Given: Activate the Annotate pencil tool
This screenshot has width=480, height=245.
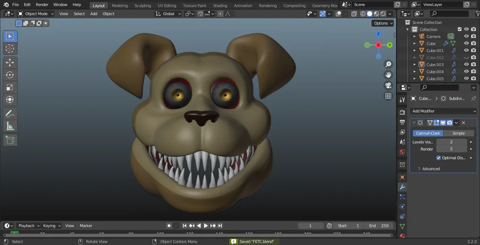Looking at the screenshot, I should [10, 114].
